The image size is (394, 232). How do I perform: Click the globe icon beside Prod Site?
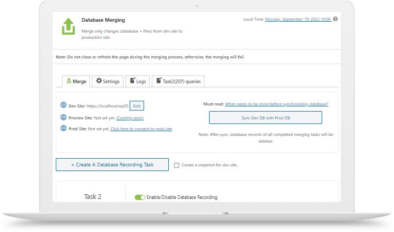tap(64, 128)
